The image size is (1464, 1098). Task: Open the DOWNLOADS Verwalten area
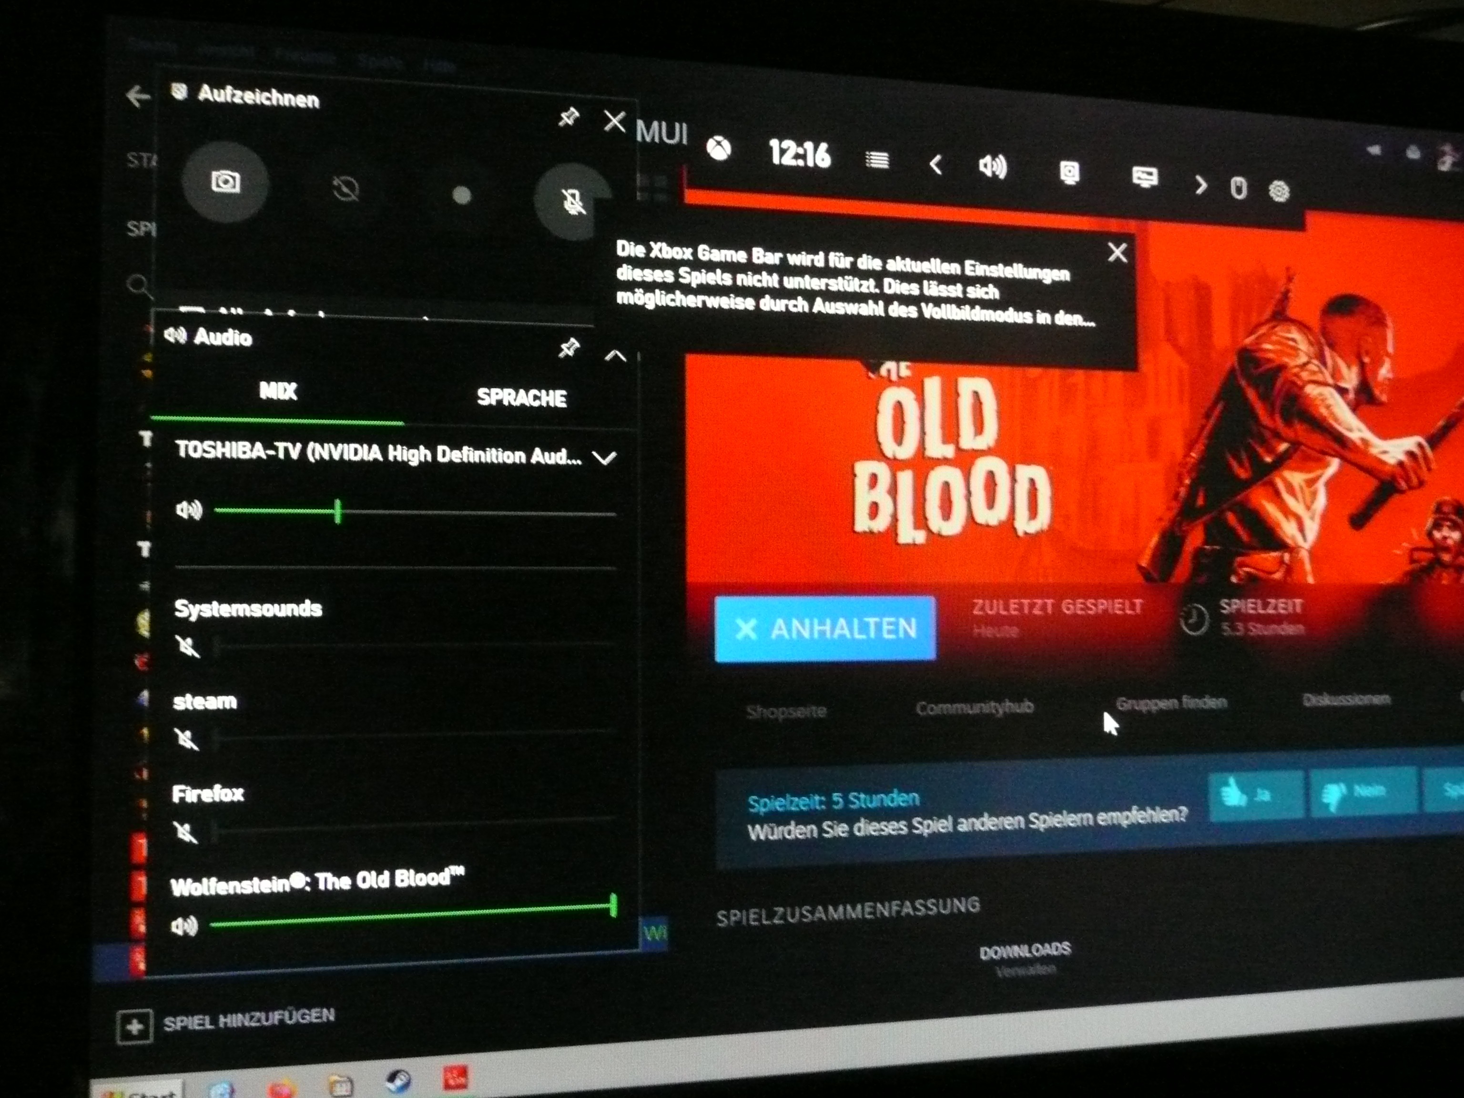point(1025,958)
